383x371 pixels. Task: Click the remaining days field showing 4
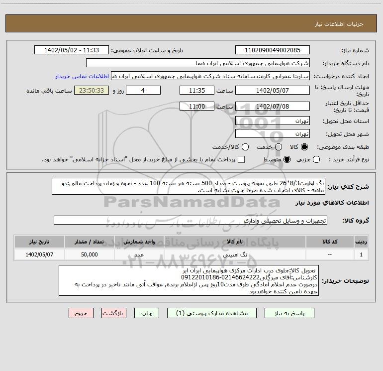(143, 90)
